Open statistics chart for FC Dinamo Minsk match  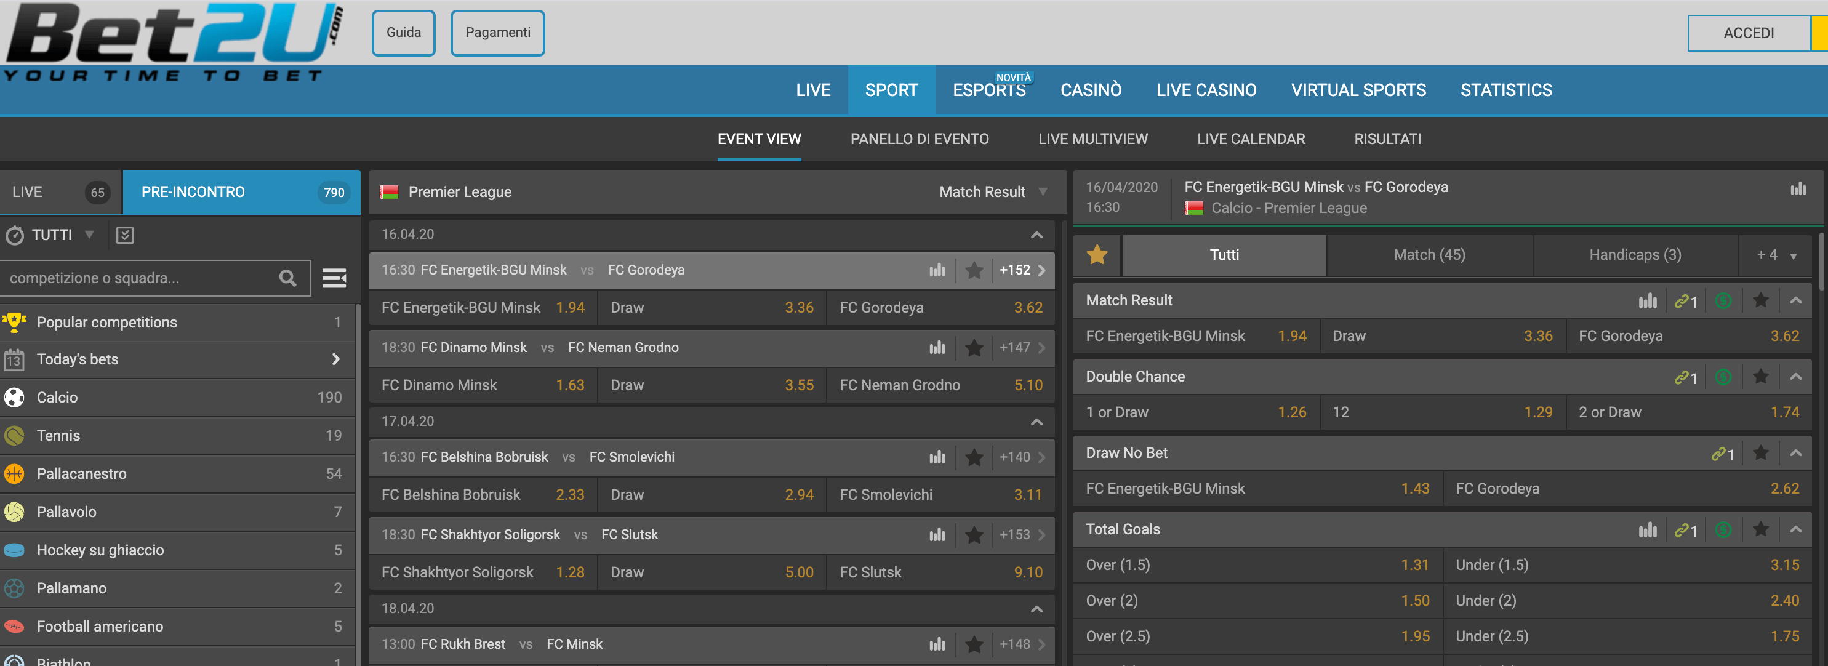(x=937, y=347)
